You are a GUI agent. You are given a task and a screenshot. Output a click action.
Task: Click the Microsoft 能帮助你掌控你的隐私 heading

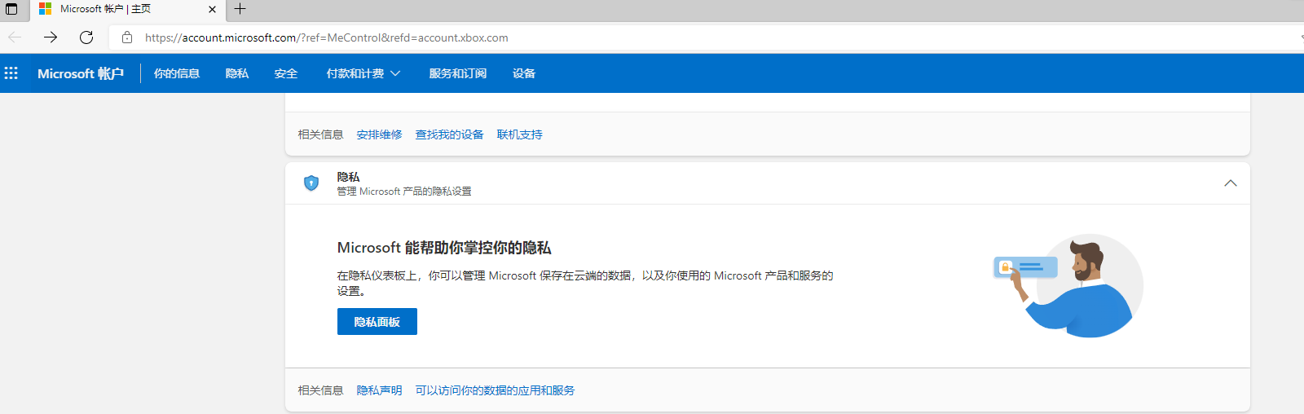pyautogui.click(x=444, y=248)
